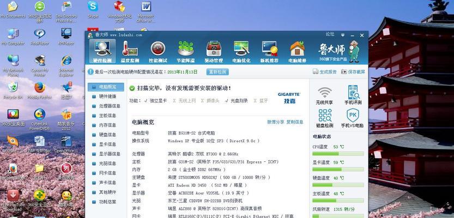Click the 重新检测 re-scan button
The width and height of the screenshot is (454, 218).
pyautogui.click(x=217, y=72)
